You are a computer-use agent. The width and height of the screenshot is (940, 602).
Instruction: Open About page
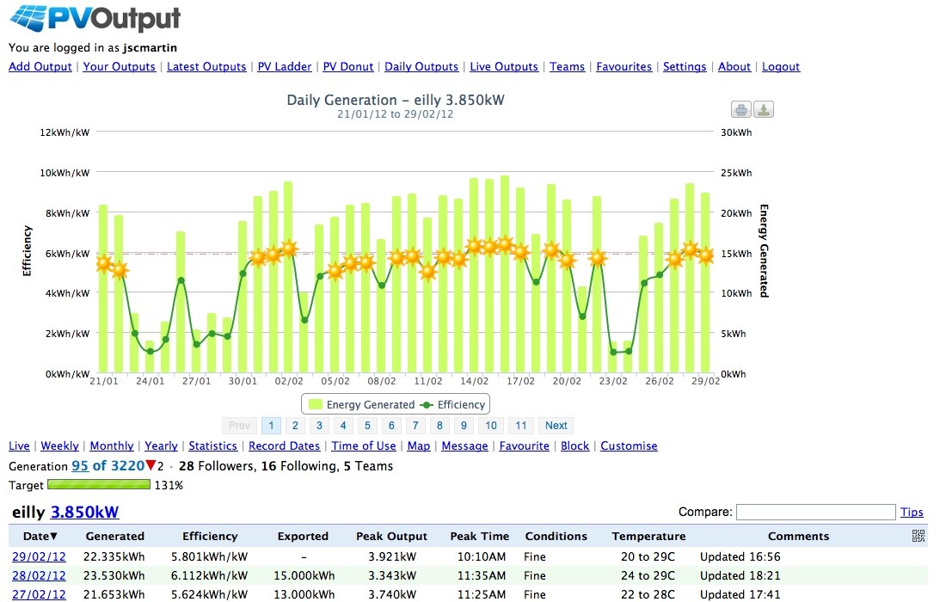click(734, 66)
